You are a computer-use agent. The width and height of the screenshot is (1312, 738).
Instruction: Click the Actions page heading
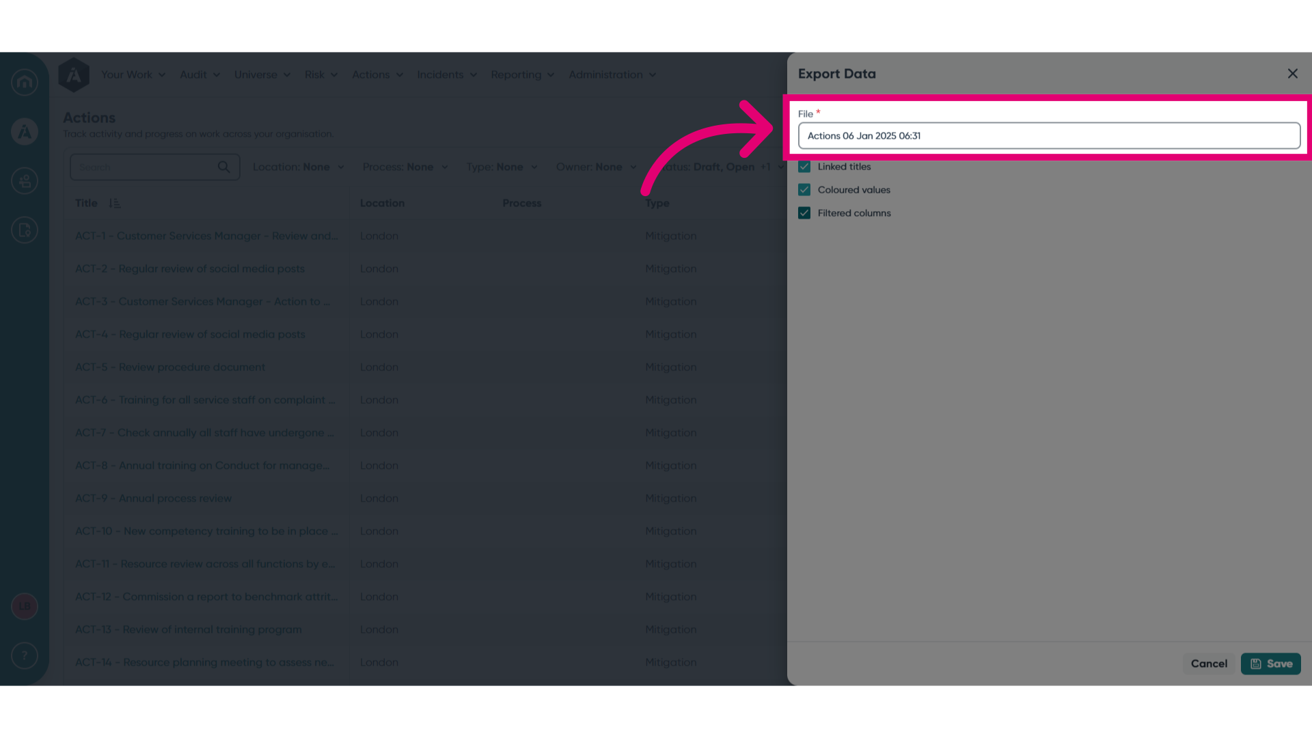90,118
